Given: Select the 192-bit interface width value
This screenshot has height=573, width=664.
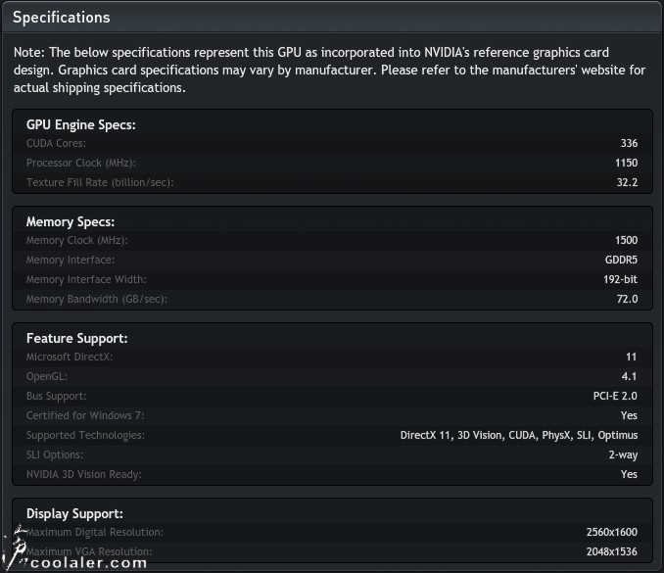Looking at the screenshot, I should [x=620, y=279].
